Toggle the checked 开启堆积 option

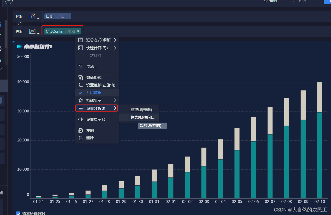(97, 93)
